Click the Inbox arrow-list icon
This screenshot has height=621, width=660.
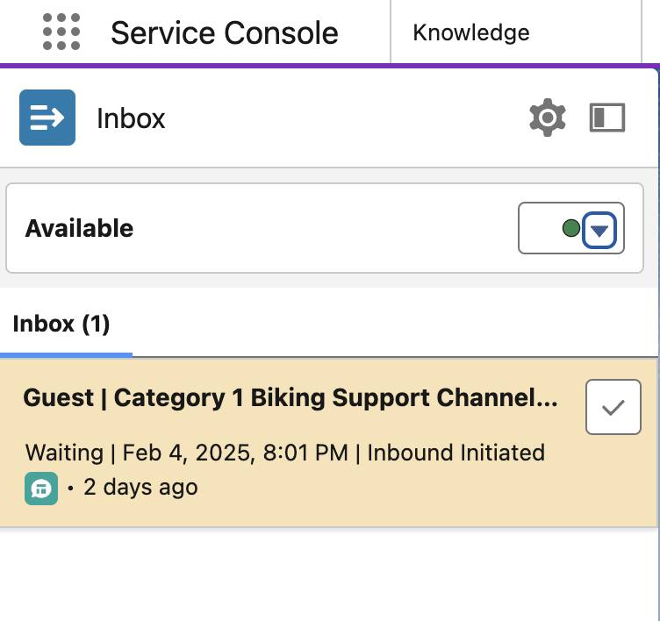47,118
